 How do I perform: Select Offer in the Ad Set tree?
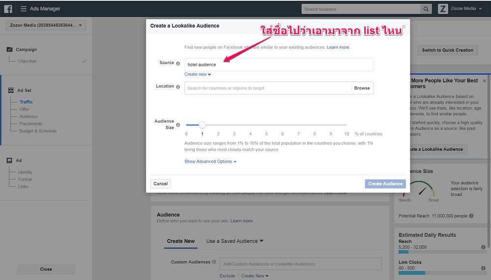(24, 109)
